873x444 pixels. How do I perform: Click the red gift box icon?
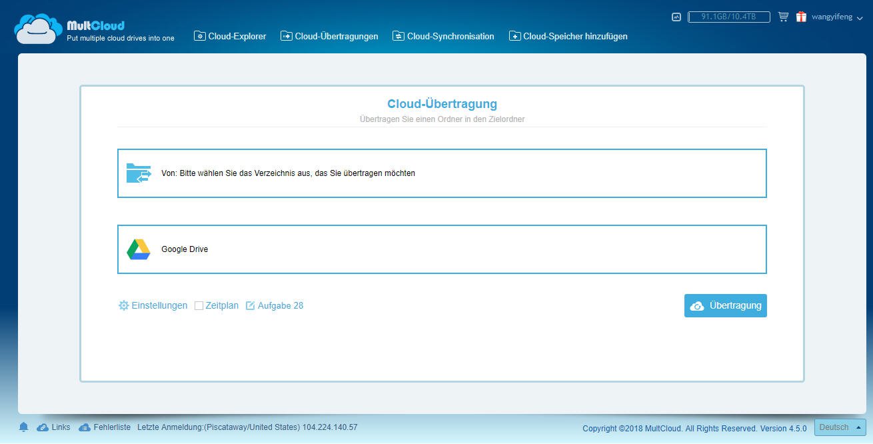[x=801, y=17]
